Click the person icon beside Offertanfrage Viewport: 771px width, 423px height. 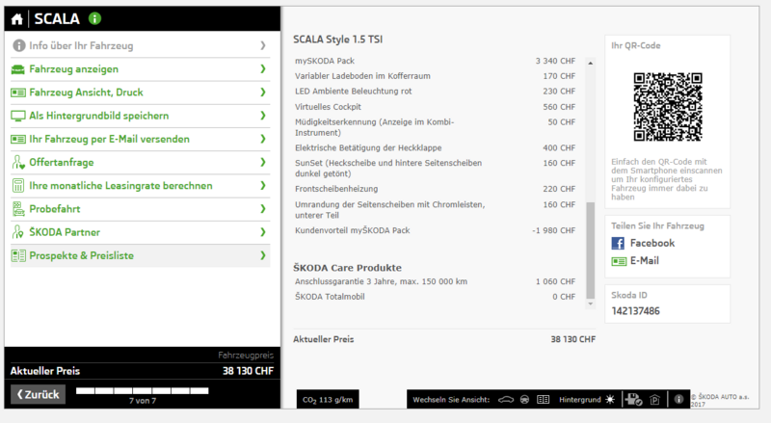coord(18,162)
